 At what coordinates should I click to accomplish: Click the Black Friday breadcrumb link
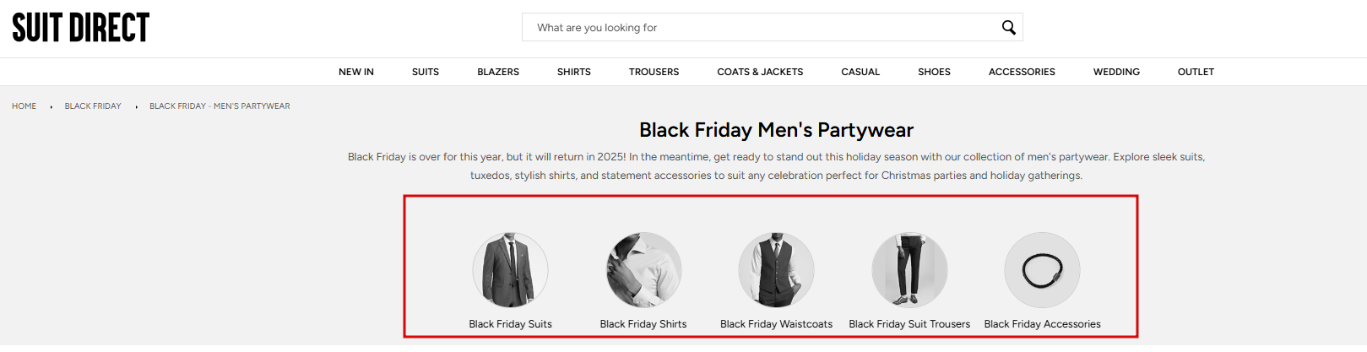tap(93, 106)
